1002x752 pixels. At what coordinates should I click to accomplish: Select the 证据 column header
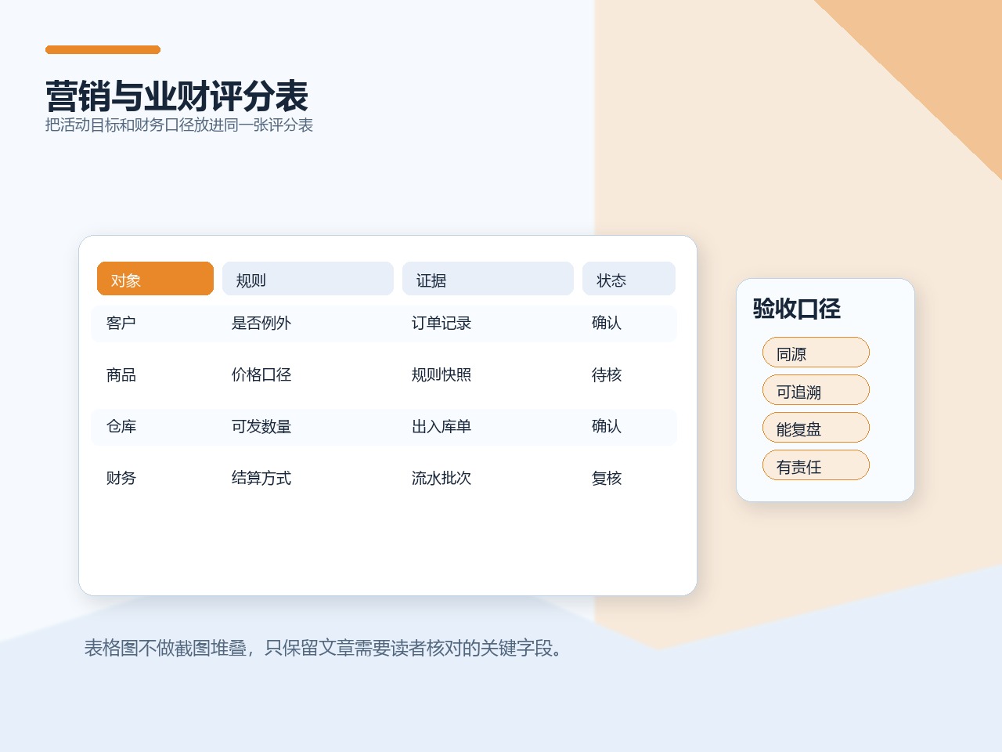(488, 279)
